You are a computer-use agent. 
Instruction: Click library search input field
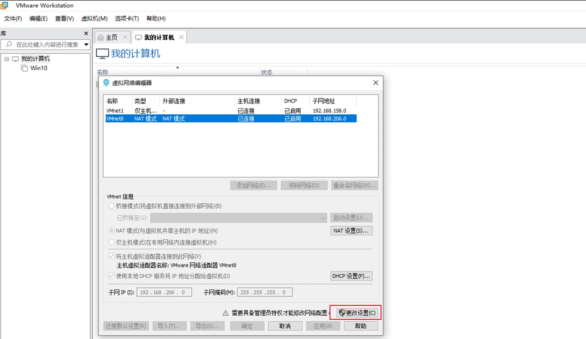[45, 45]
